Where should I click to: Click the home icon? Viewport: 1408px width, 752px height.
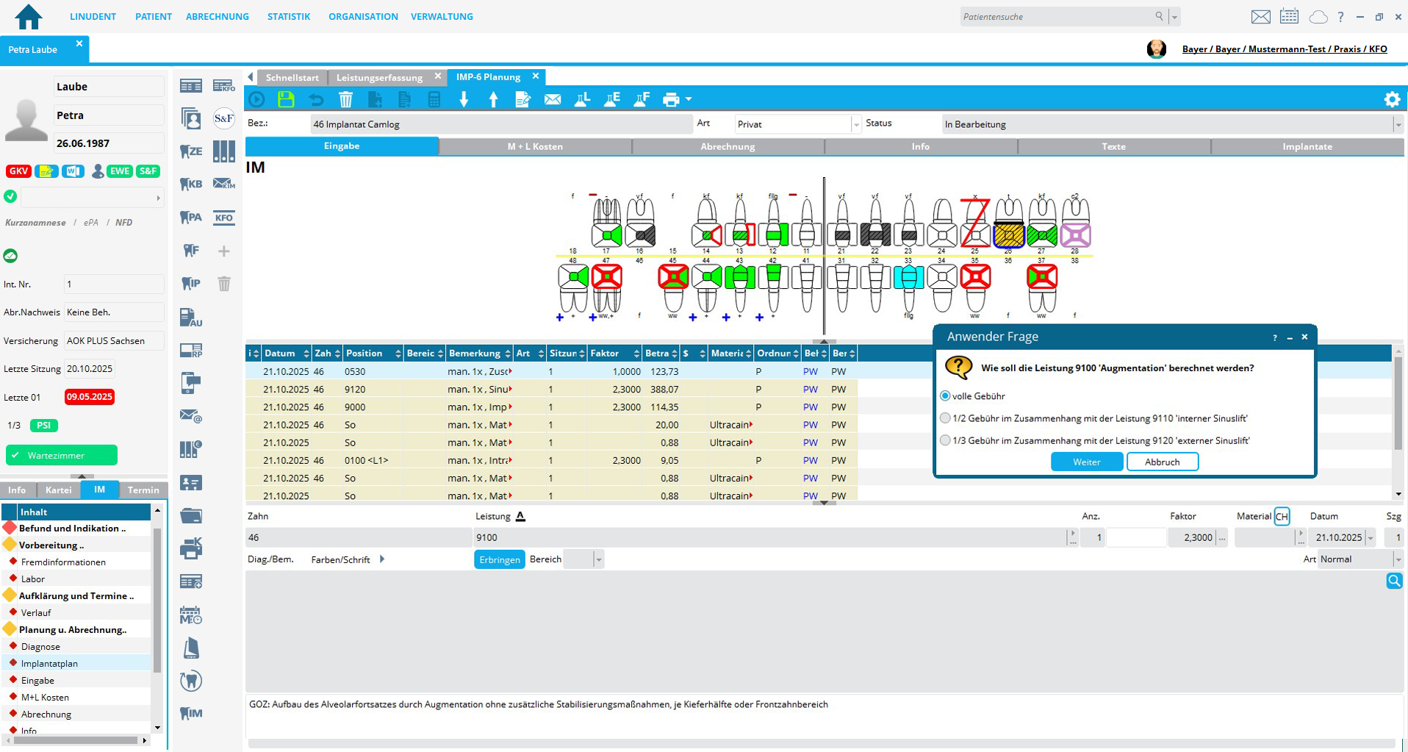coord(29,16)
